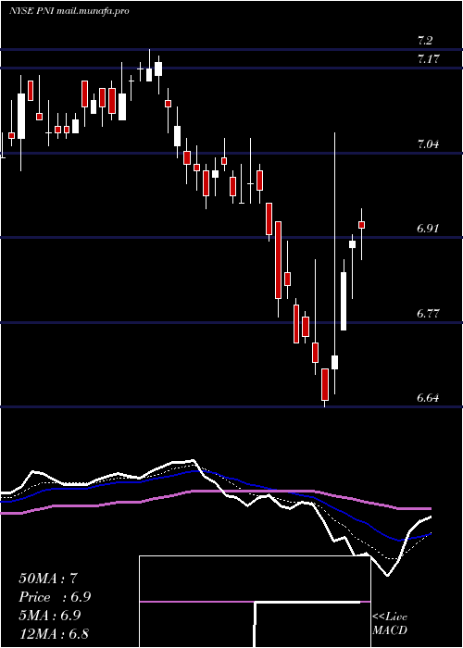463x648 pixels.
Task: Click the MACD inset chart box
Action: tap(255, 602)
